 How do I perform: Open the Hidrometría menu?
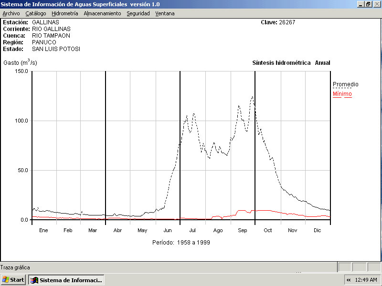(x=64, y=13)
